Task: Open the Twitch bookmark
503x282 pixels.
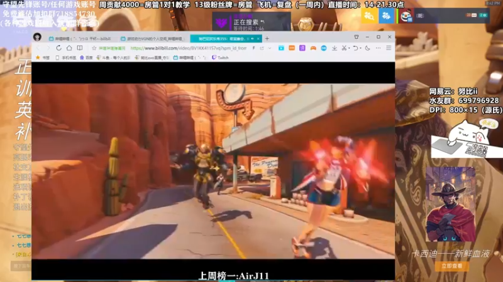Action: click(220, 58)
